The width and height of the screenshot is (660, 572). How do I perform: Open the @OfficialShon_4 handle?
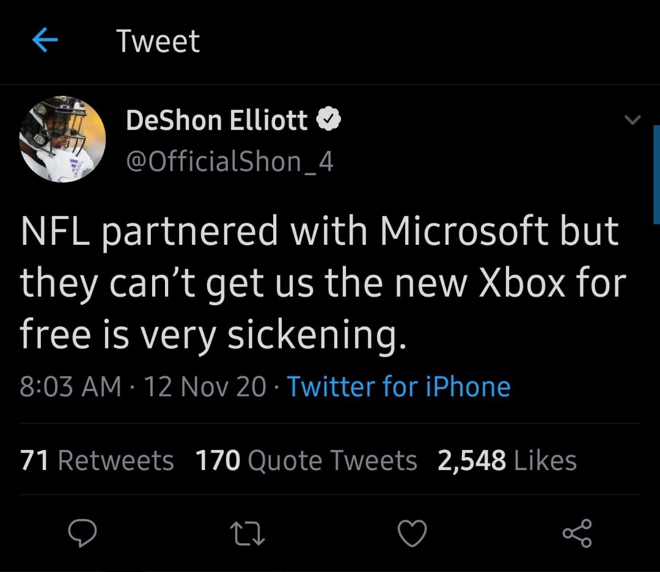point(230,161)
